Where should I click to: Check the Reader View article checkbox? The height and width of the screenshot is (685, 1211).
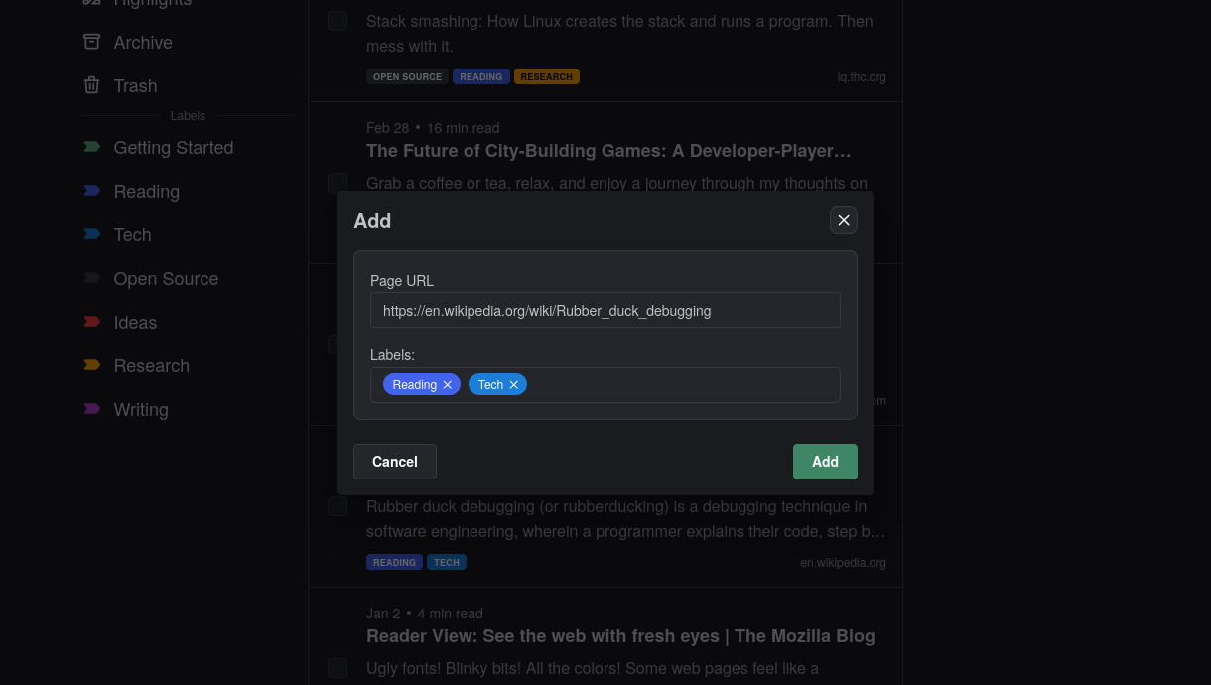tap(337, 668)
